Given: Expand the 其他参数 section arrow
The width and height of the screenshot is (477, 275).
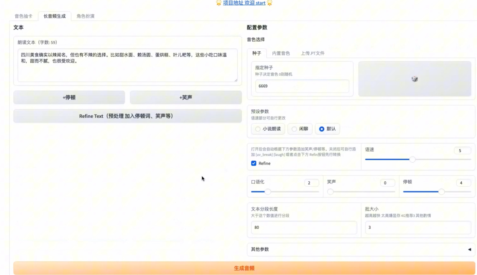Looking at the screenshot, I should point(469,249).
